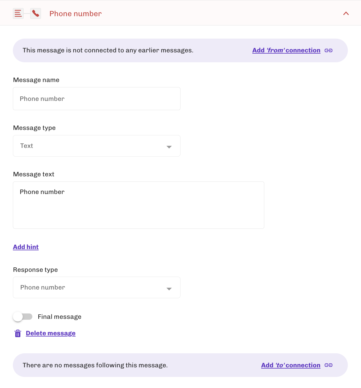361x388 pixels.
Task: Click the Phone number header title
Action: (75, 14)
